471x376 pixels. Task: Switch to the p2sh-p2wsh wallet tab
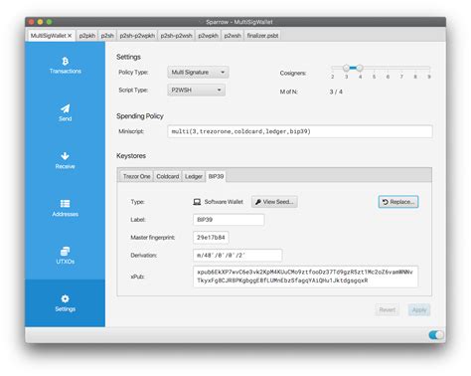click(176, 36)
